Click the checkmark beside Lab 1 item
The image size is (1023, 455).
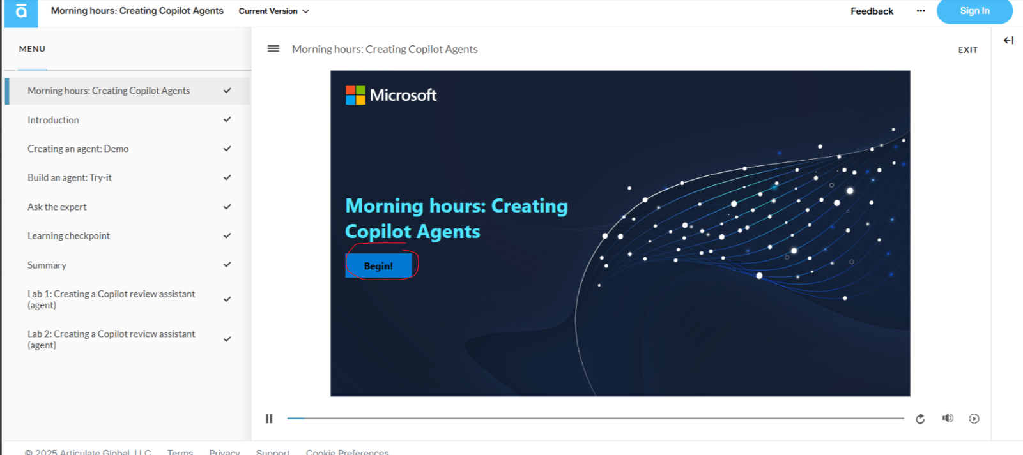(227, 299)
